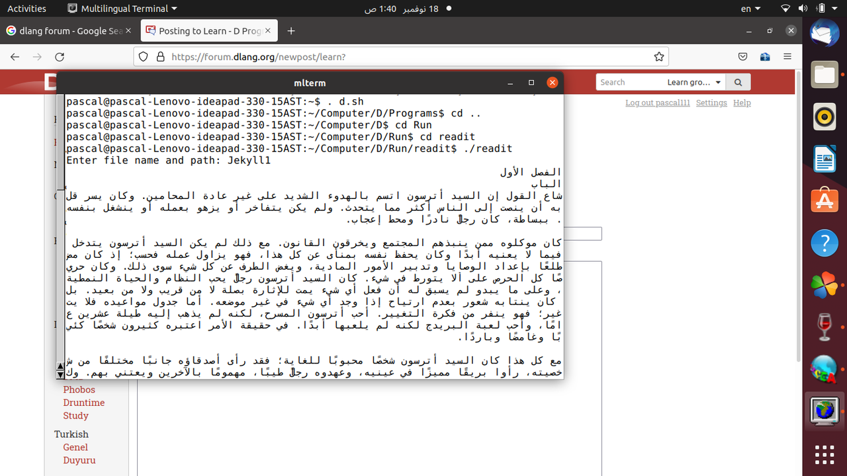Click 'Enter file name and path: Jekyll1' line
847x476 pixels.
[x=169, y=161]
